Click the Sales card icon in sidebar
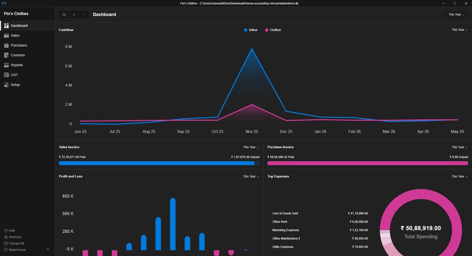Image resolution: width=472 pixels, height=256 pixels. pos(6,35)
